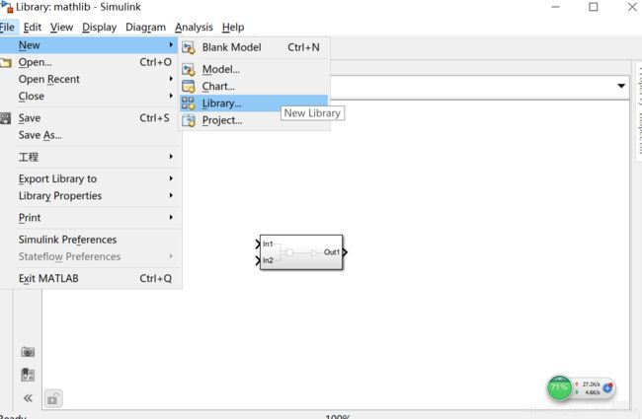Click the blue round icon beside network speed

[x=608, y=387]
